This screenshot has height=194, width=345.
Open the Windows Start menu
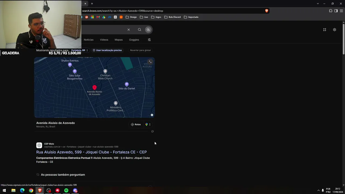point(4,190)
